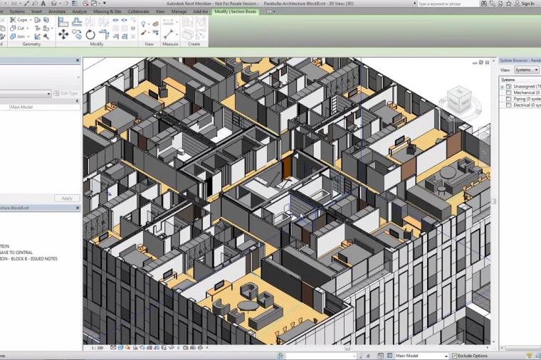
Task: Open the Systems view dropdown in System Browser
Action: [525, 70]
